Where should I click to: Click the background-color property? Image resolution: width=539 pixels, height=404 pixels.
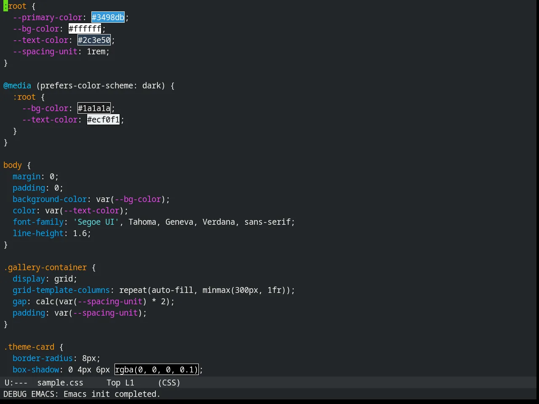pyautogui.click(x=50, y=199)
